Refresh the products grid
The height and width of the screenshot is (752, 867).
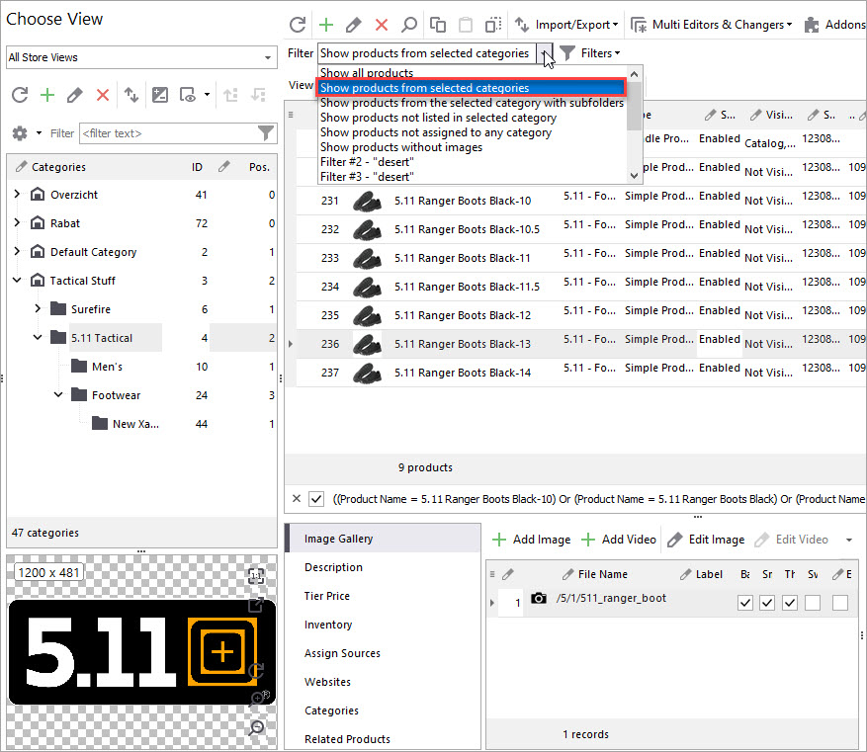click(298, 25)
